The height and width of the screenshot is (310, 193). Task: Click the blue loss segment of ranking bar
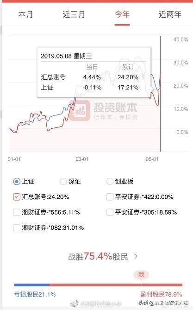pos(31,285)
